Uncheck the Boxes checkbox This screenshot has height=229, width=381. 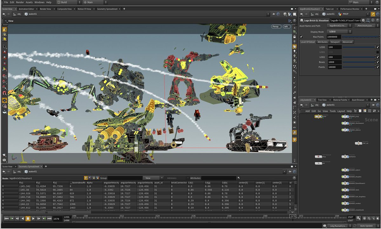point(378,62)
